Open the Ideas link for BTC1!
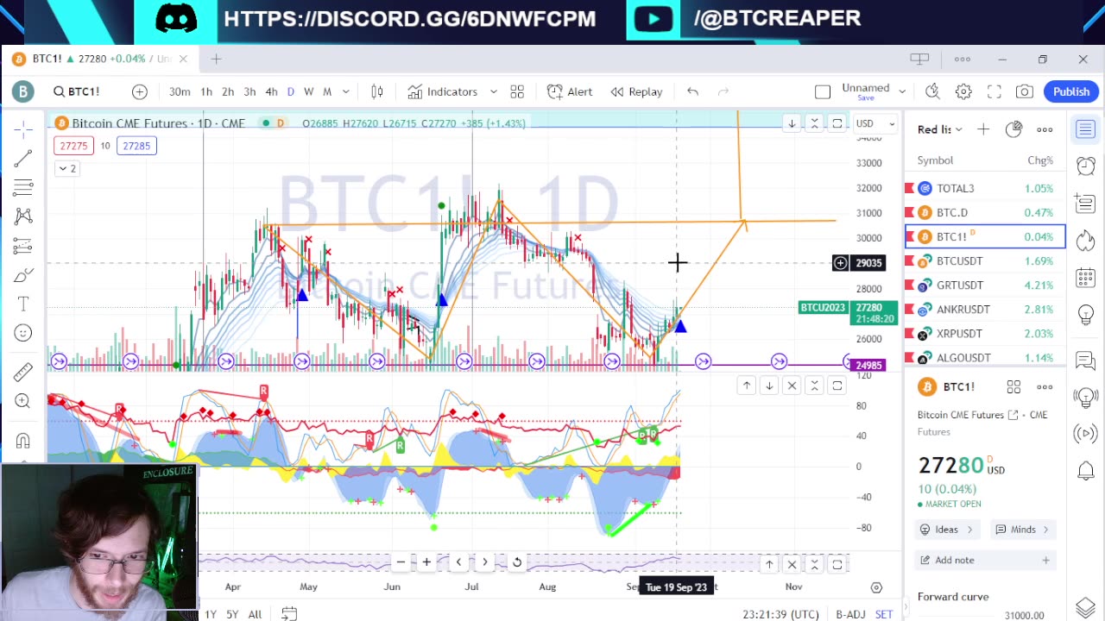The height and width of the screenshot is (621, 1105). [946, 530]
